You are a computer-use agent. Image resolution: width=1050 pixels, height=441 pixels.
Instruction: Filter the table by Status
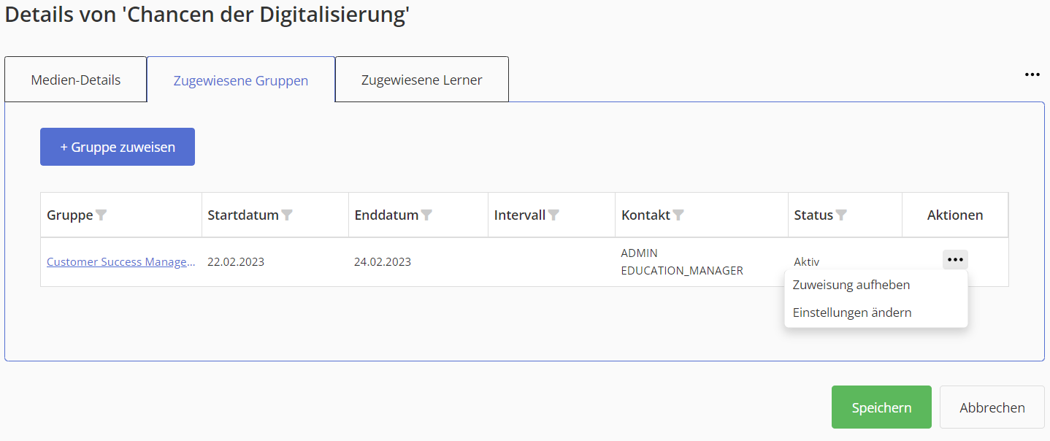(841, 215)
